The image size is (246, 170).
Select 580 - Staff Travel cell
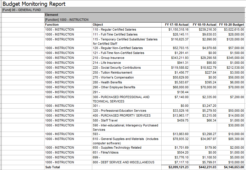pyautogui.click(x=127, y=120)
